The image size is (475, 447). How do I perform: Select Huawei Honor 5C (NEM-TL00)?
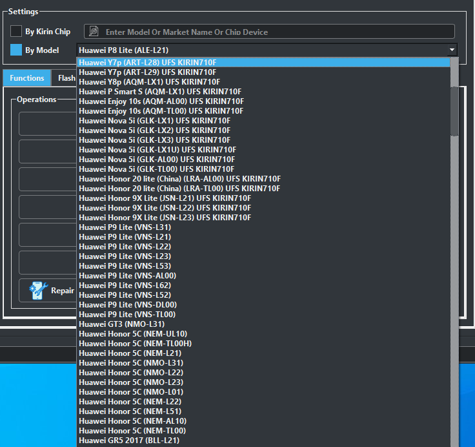tap(263, 431)
